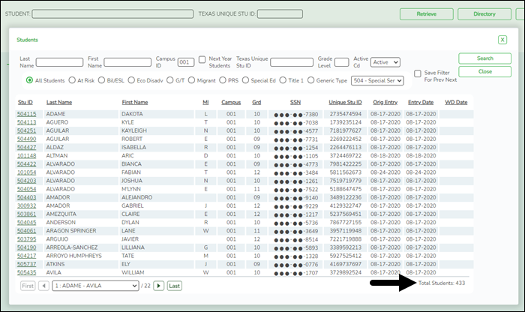Select the At Risk radio button

click(x=71, y=79)
